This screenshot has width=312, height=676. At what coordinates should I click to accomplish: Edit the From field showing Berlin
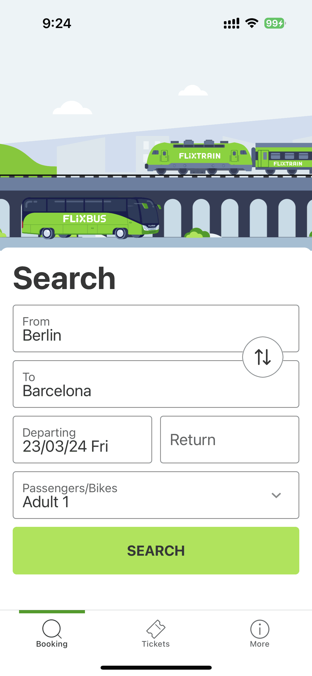coord(127,328)
